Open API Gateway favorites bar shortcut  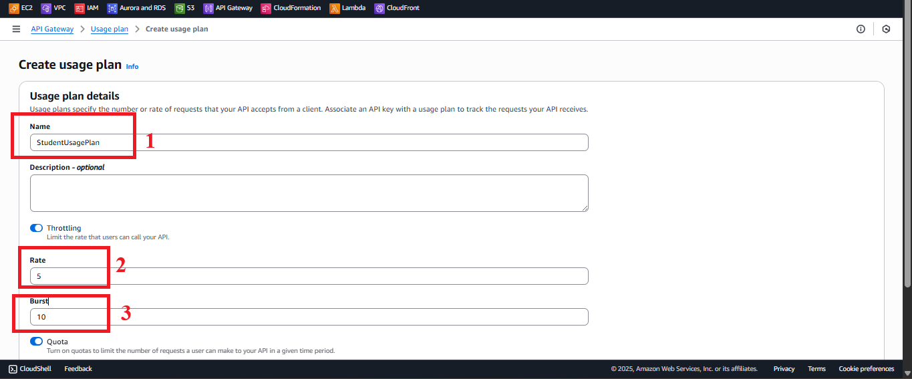tap(229, 9)
